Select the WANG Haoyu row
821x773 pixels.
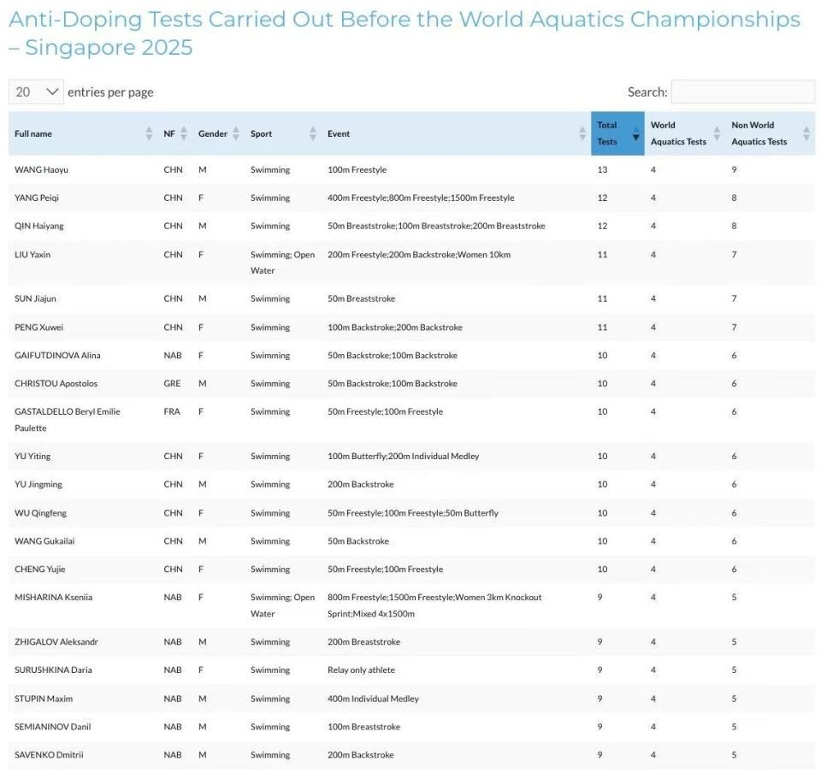click(411, 169)
